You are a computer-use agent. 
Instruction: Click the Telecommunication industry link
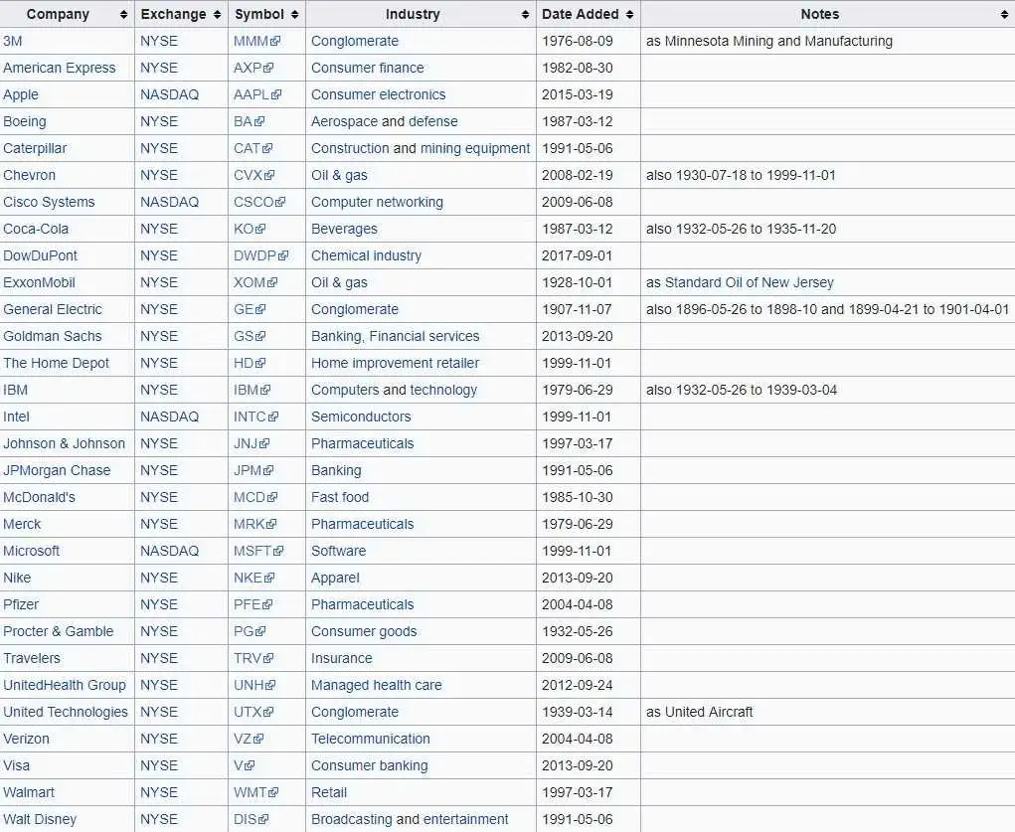click(370, 739)
